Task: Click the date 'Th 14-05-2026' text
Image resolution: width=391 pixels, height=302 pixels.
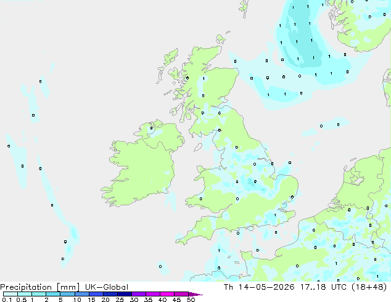Action: click(x=259, y=287)
